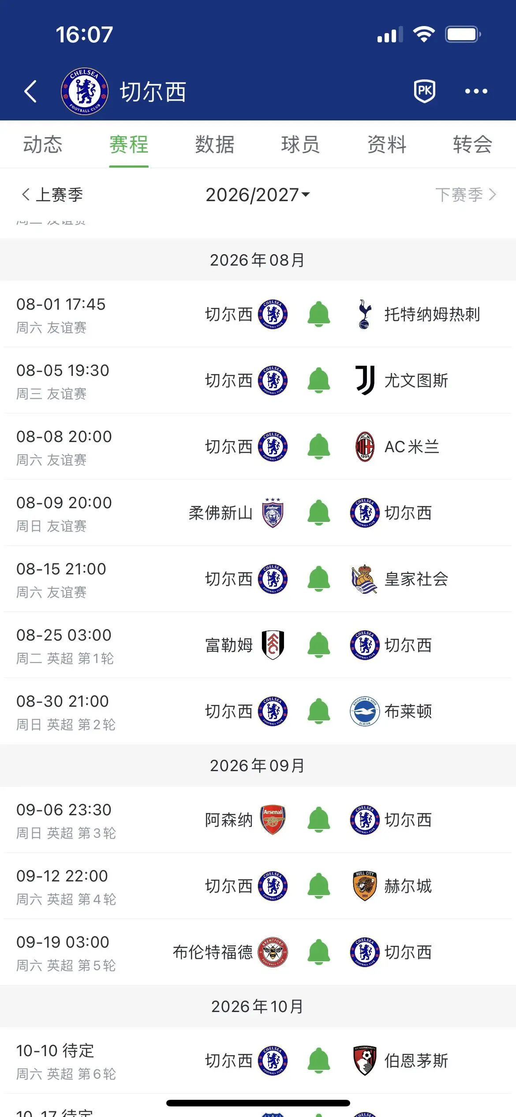The image size is (516, 1117).
Task: Open the Fulham team crest
Action: pos(273,645)
